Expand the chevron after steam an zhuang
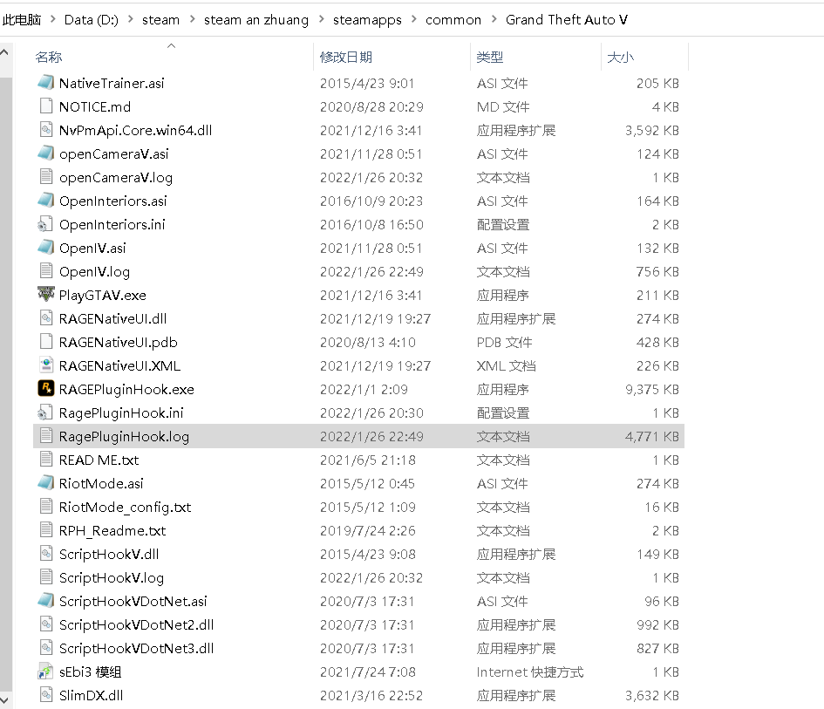 point(321,19)
